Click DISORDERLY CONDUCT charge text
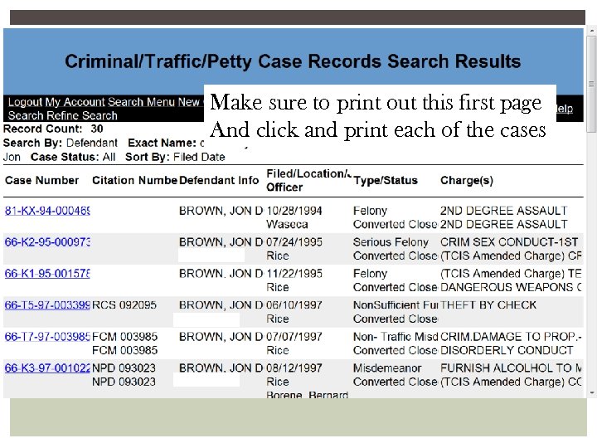The width and height of the screenshot is (597, 448). click(507, 350)
